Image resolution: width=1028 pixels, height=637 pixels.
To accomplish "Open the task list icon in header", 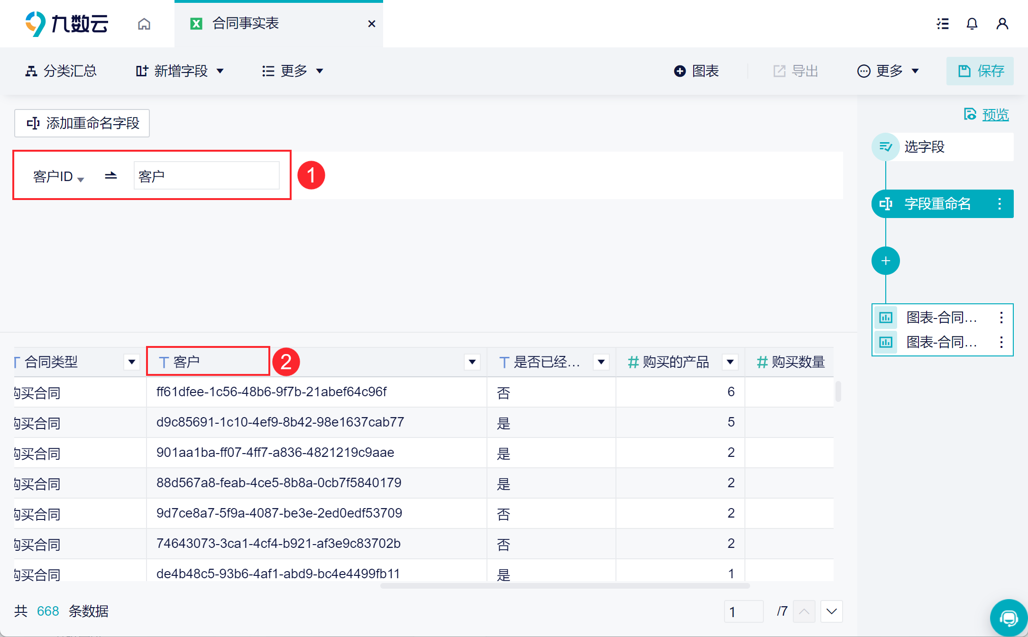I will (943, 24).
